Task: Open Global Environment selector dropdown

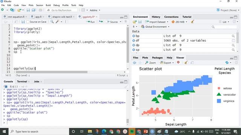Action: point(155,27)
